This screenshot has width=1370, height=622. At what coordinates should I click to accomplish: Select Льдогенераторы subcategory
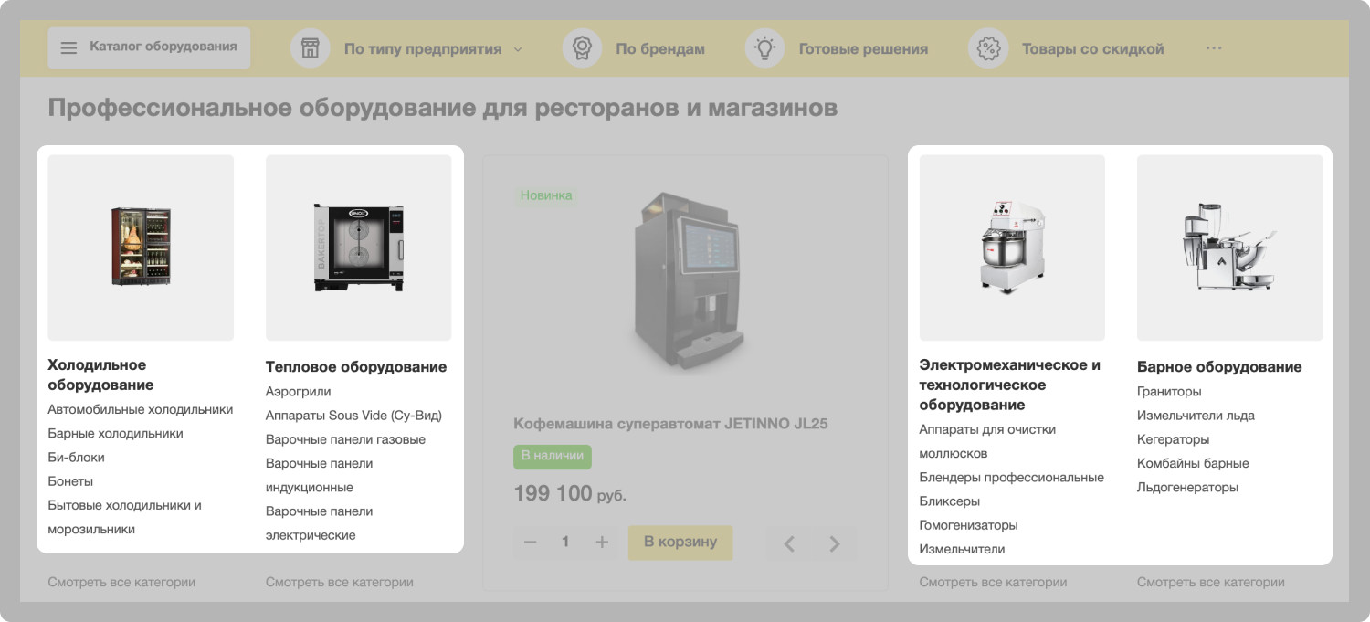(x=1188, y=487)
